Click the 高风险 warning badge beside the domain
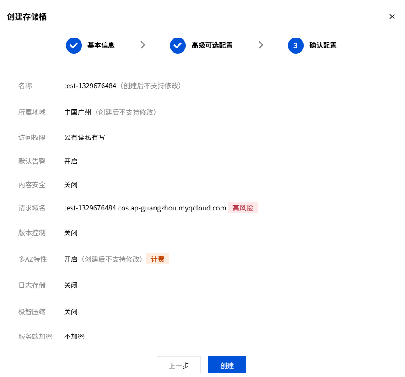Screen dimensions: 405x377 tap(243, 208)
